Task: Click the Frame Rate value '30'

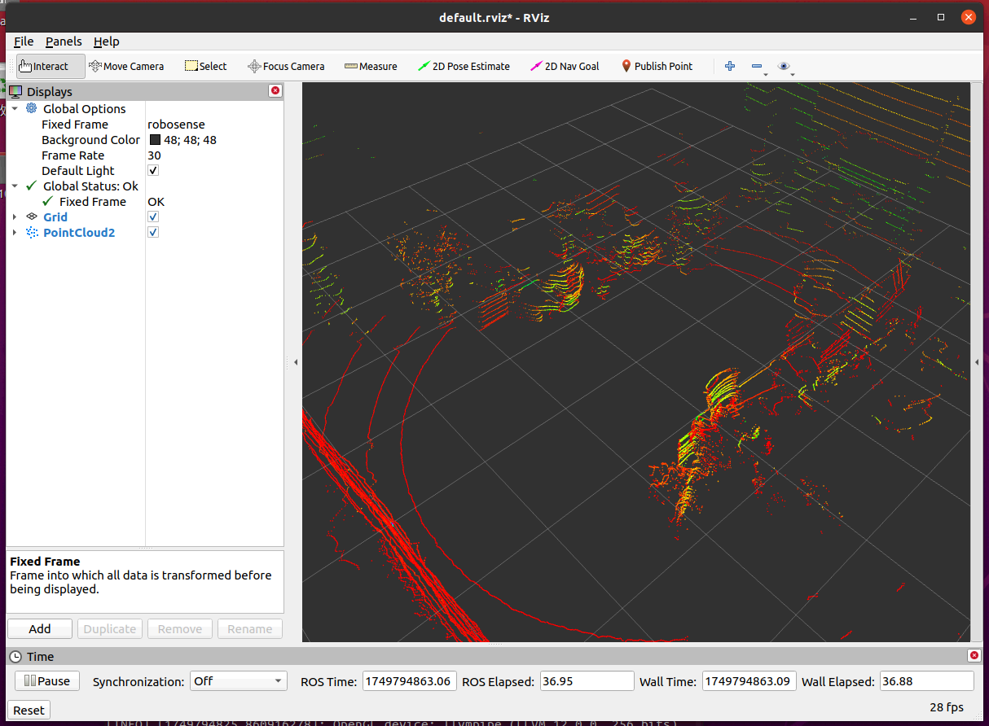Action: [x=154, y=155]
